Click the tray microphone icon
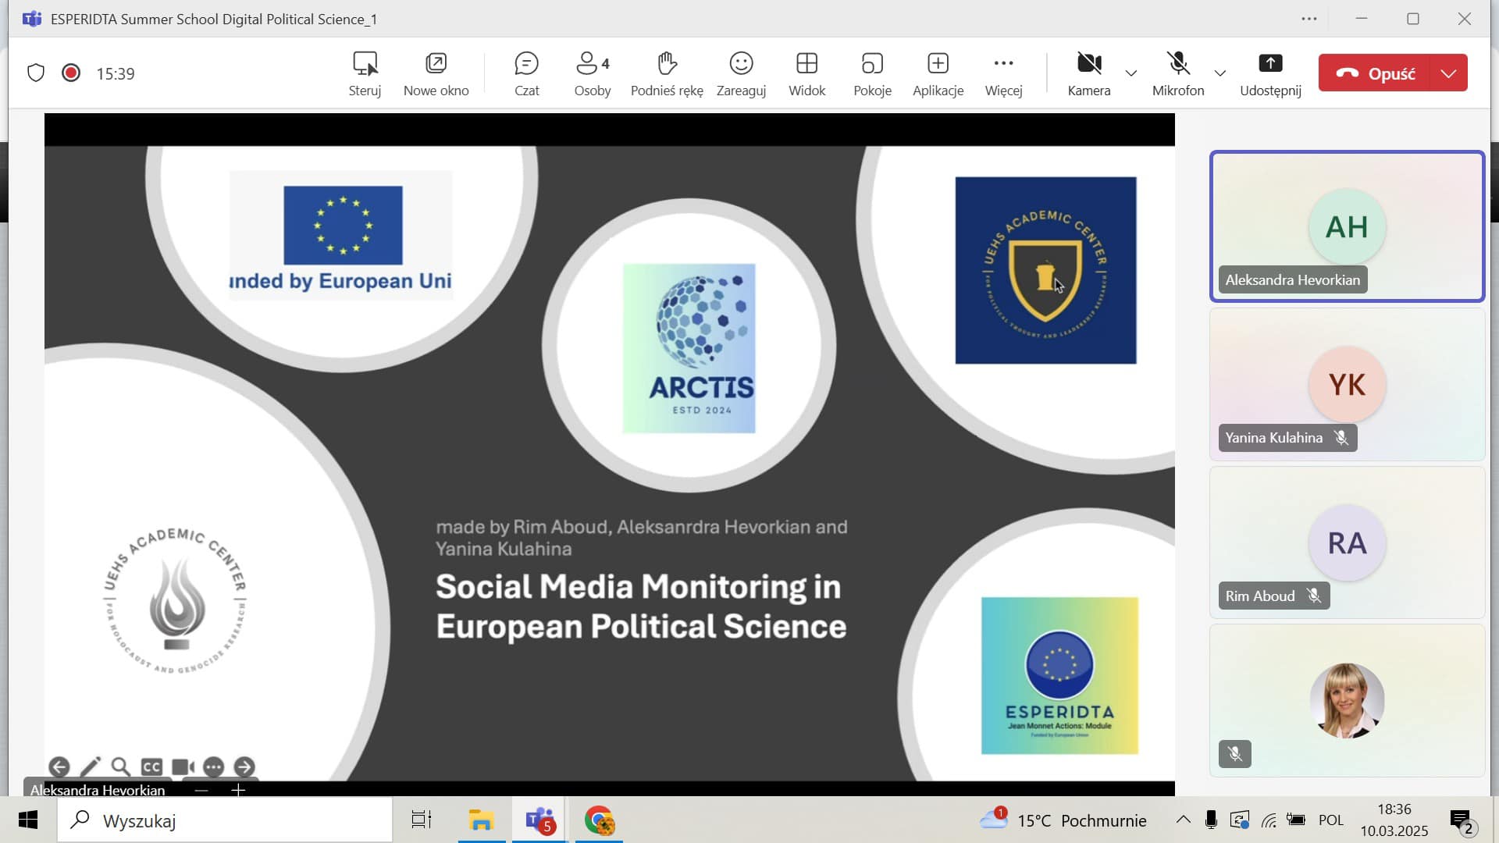1499x843 pixels. 1211,820
